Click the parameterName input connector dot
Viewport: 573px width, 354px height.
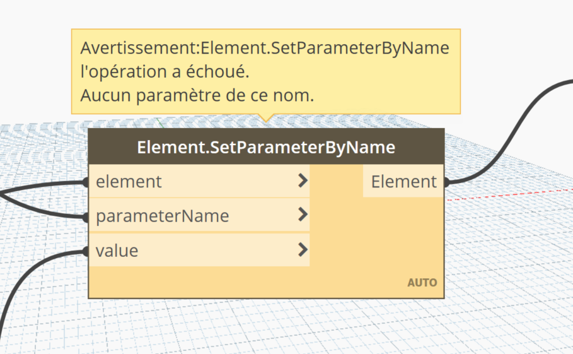click(x=86, y=217)
